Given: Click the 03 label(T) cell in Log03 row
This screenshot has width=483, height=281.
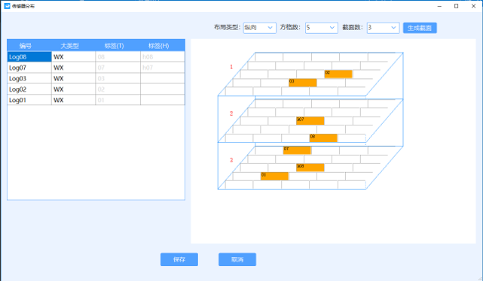Looking at the screenshot, I should point(118,78).
